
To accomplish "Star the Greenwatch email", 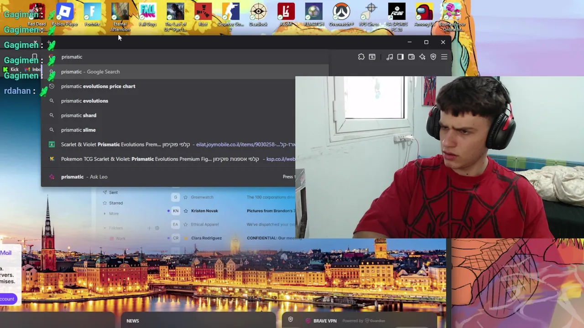I will [x=186, y=197].
